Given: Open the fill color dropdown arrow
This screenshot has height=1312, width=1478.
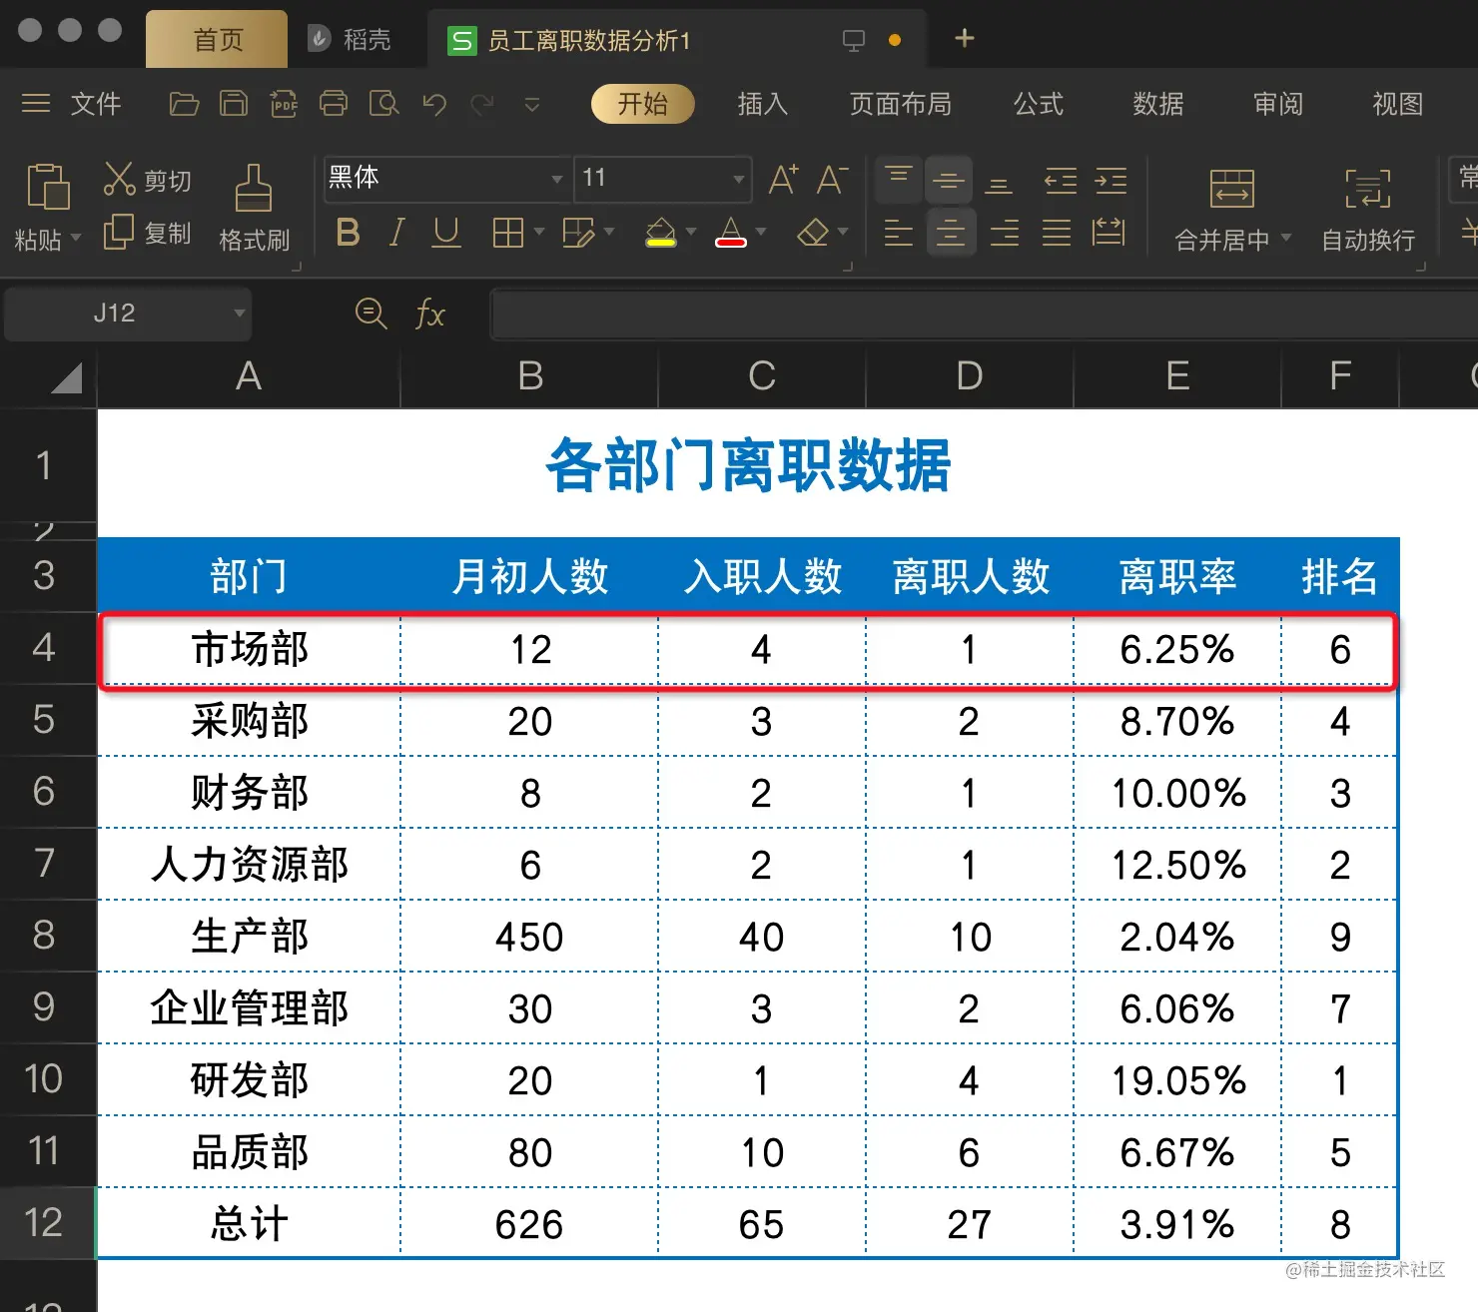Looking at the screenshot, I should [x=691, y=233].
